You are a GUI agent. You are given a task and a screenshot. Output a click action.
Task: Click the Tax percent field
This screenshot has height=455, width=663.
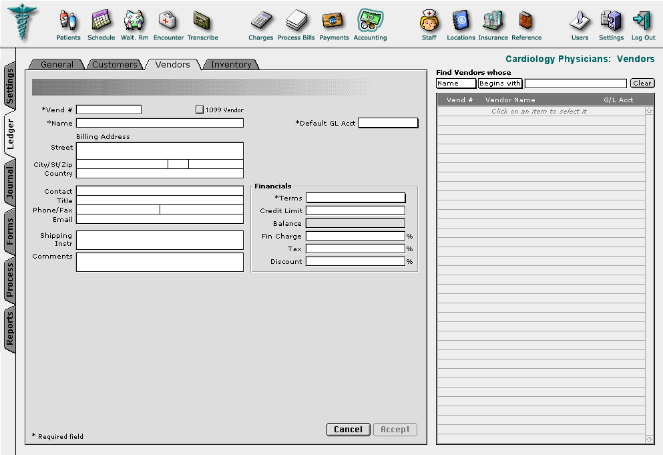click(356, 249)
